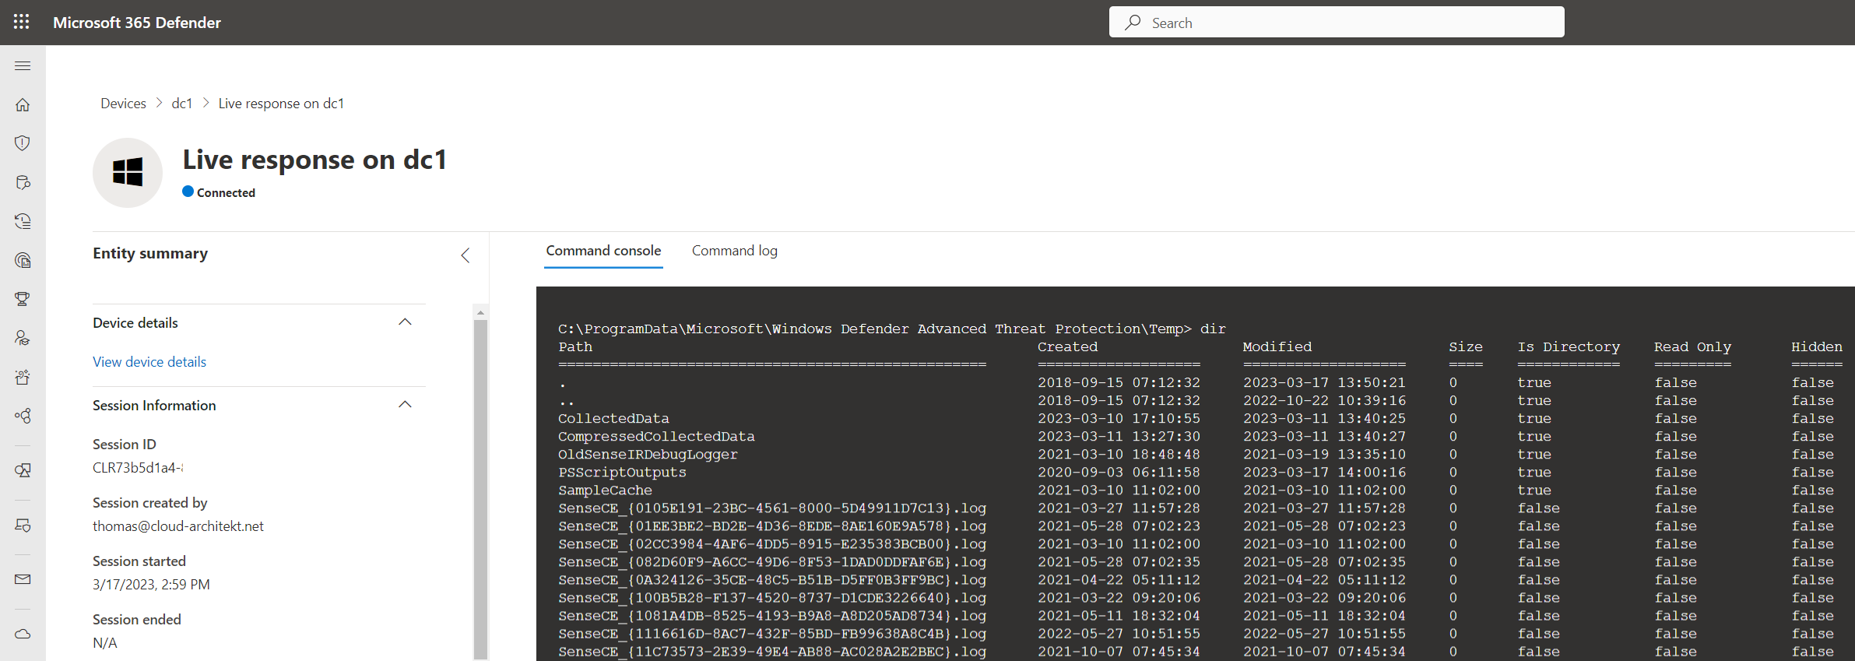Click session started time 3/17/2023, 2:59 PM

151,585
